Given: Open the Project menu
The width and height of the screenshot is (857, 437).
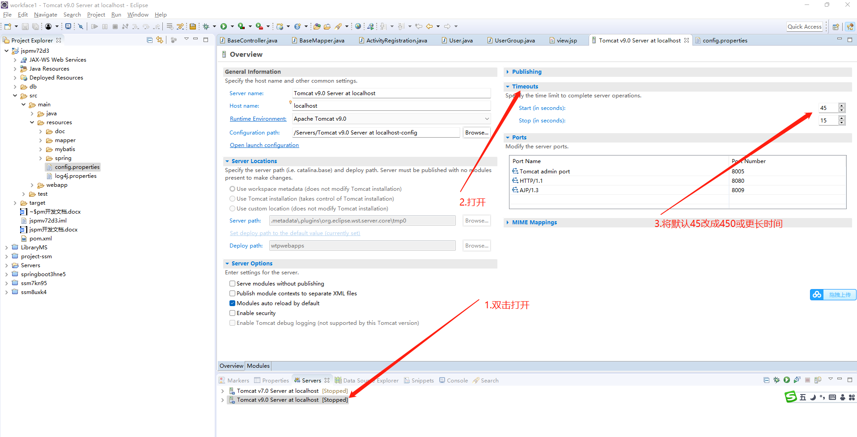Looking at the screenshot, I should pyautogui.click(x=96, y=15).
